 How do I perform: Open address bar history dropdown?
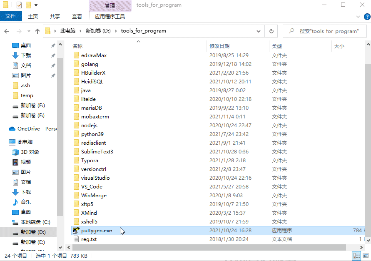259,31
